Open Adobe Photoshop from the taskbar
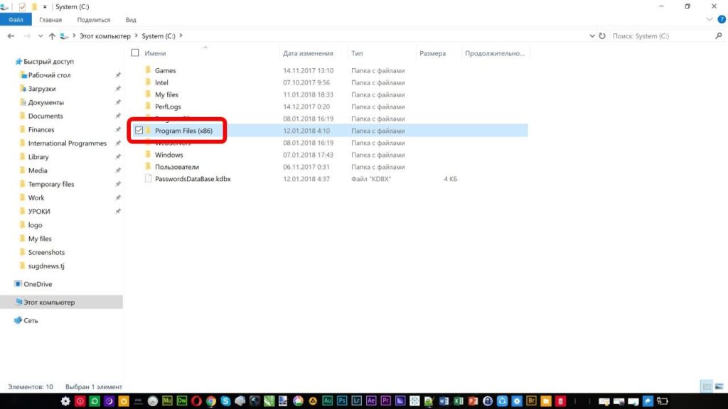 342,401
